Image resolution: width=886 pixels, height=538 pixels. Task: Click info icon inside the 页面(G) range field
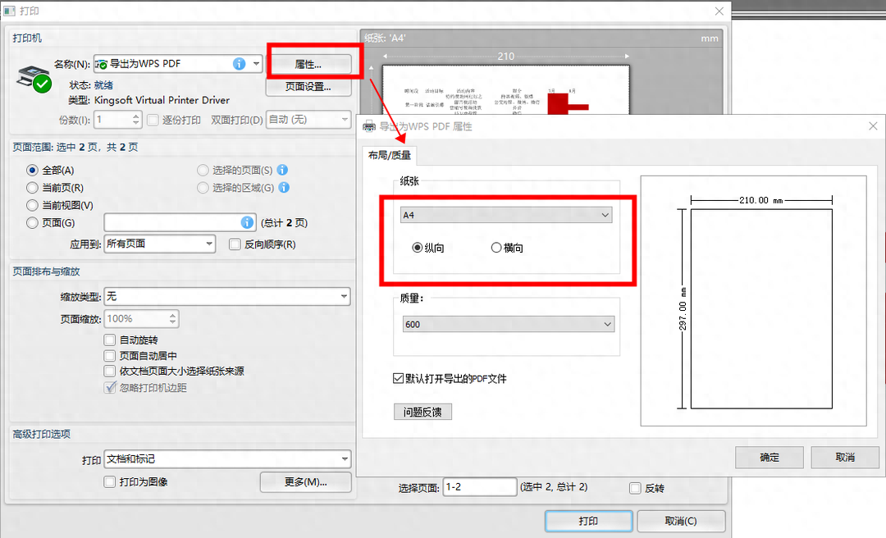click(247, 222)
